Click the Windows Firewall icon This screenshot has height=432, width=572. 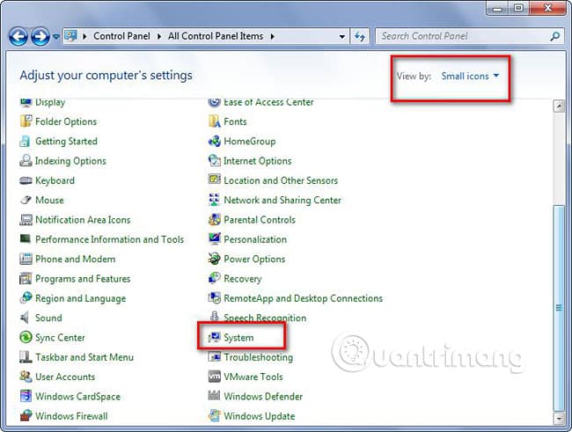(x=26, y=415)
